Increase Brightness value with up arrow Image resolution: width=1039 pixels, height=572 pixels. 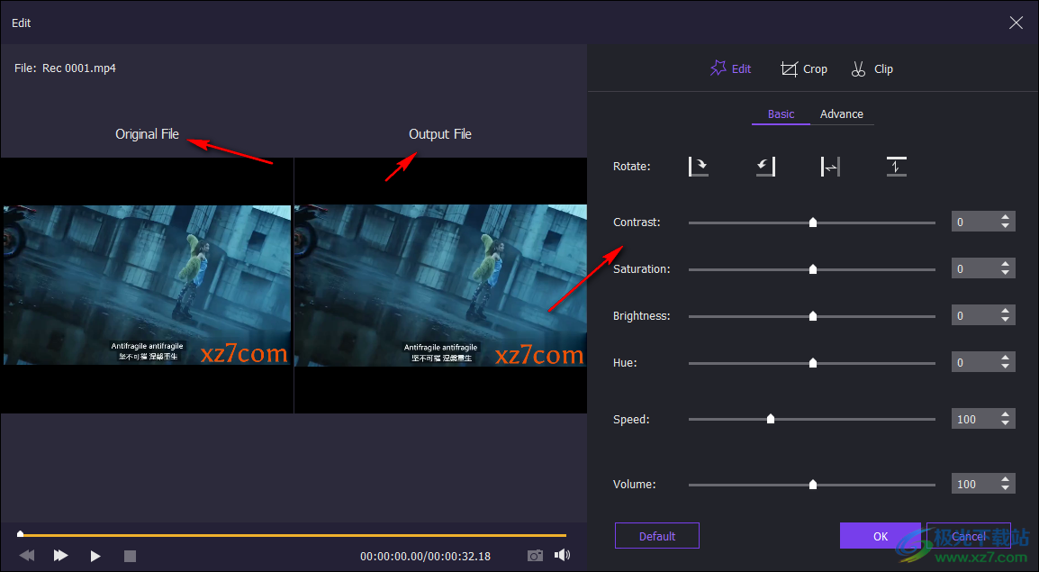coord(1005,311)
